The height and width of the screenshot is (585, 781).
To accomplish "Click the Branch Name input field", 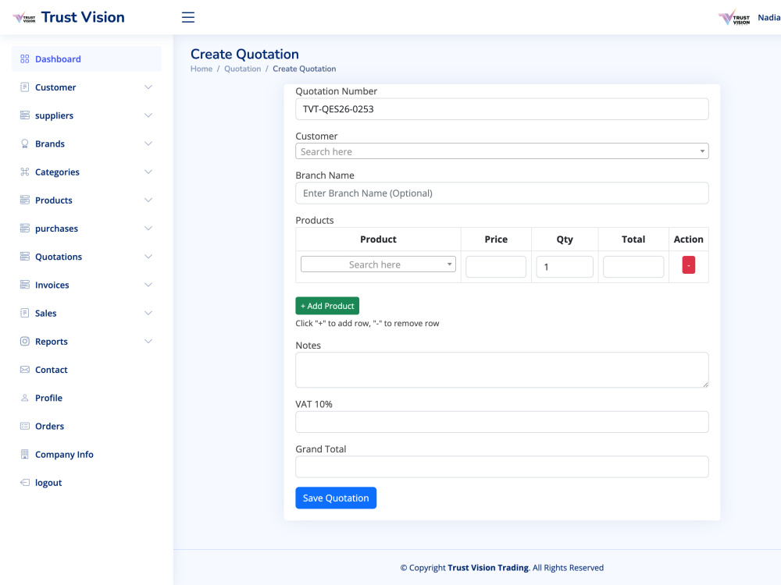I will (x=502, y=193).
